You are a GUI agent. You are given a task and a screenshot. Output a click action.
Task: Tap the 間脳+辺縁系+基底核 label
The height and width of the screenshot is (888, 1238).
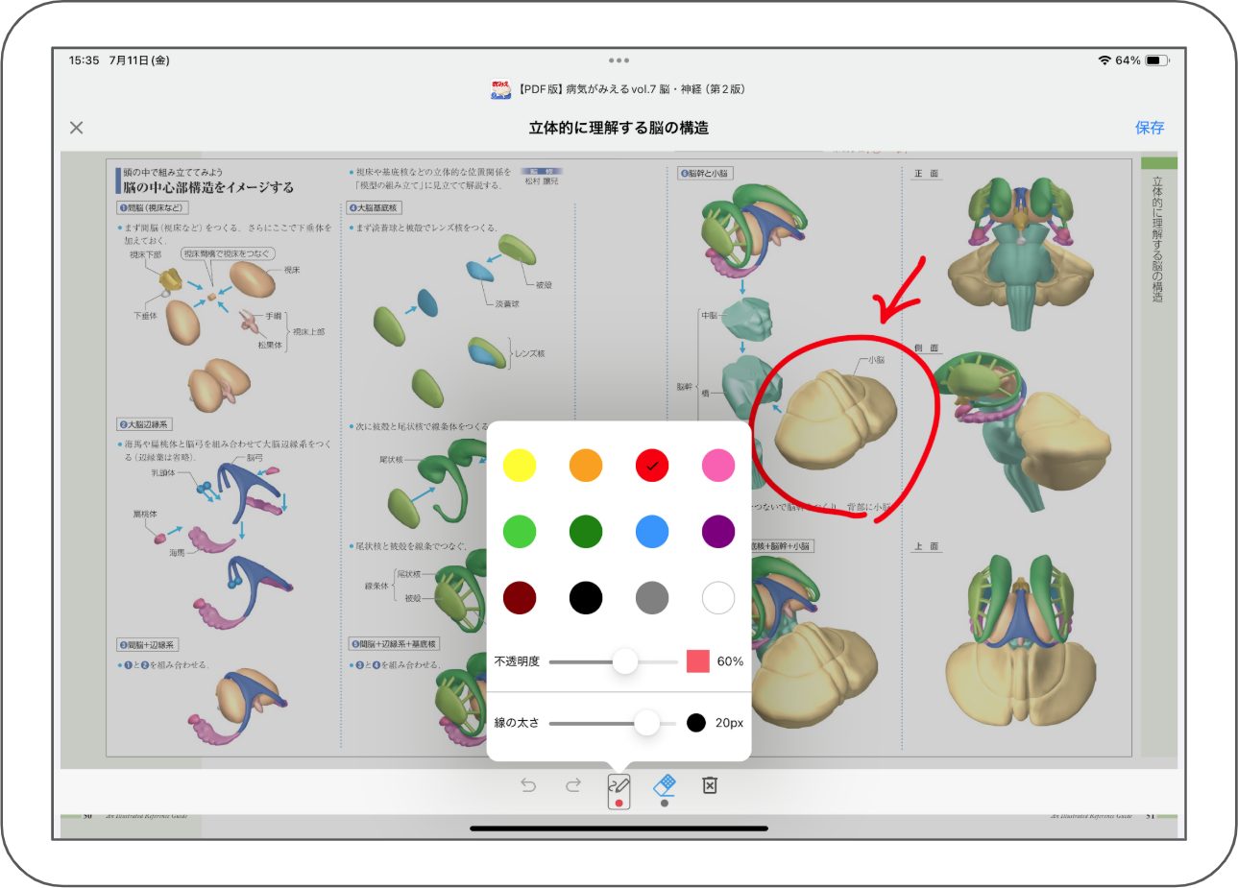coord(394,644)
